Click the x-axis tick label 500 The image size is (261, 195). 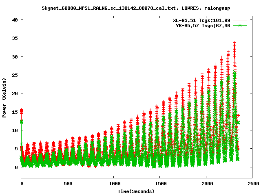(68, 184)
